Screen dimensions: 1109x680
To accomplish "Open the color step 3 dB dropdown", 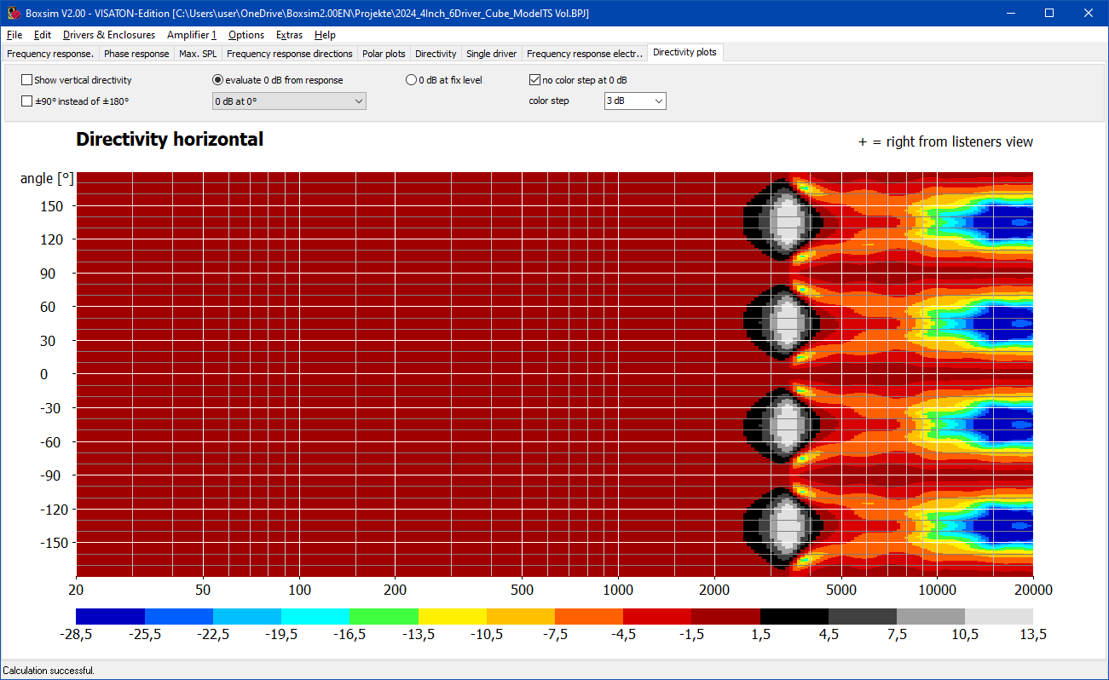I will pyautogui.click(x=635, y=101).
